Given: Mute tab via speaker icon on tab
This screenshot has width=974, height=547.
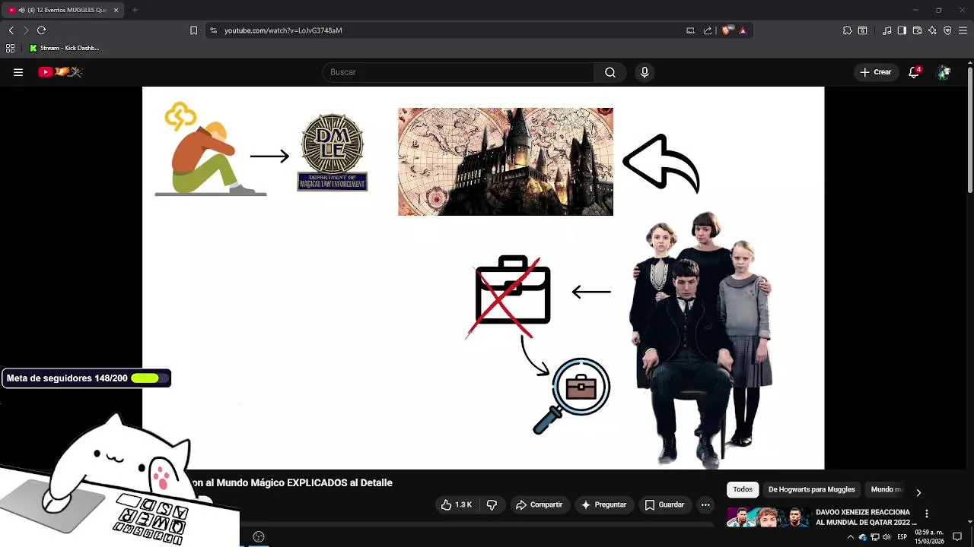Looking at the screenshot, I should pyautogui.click(x=21, y=10).
